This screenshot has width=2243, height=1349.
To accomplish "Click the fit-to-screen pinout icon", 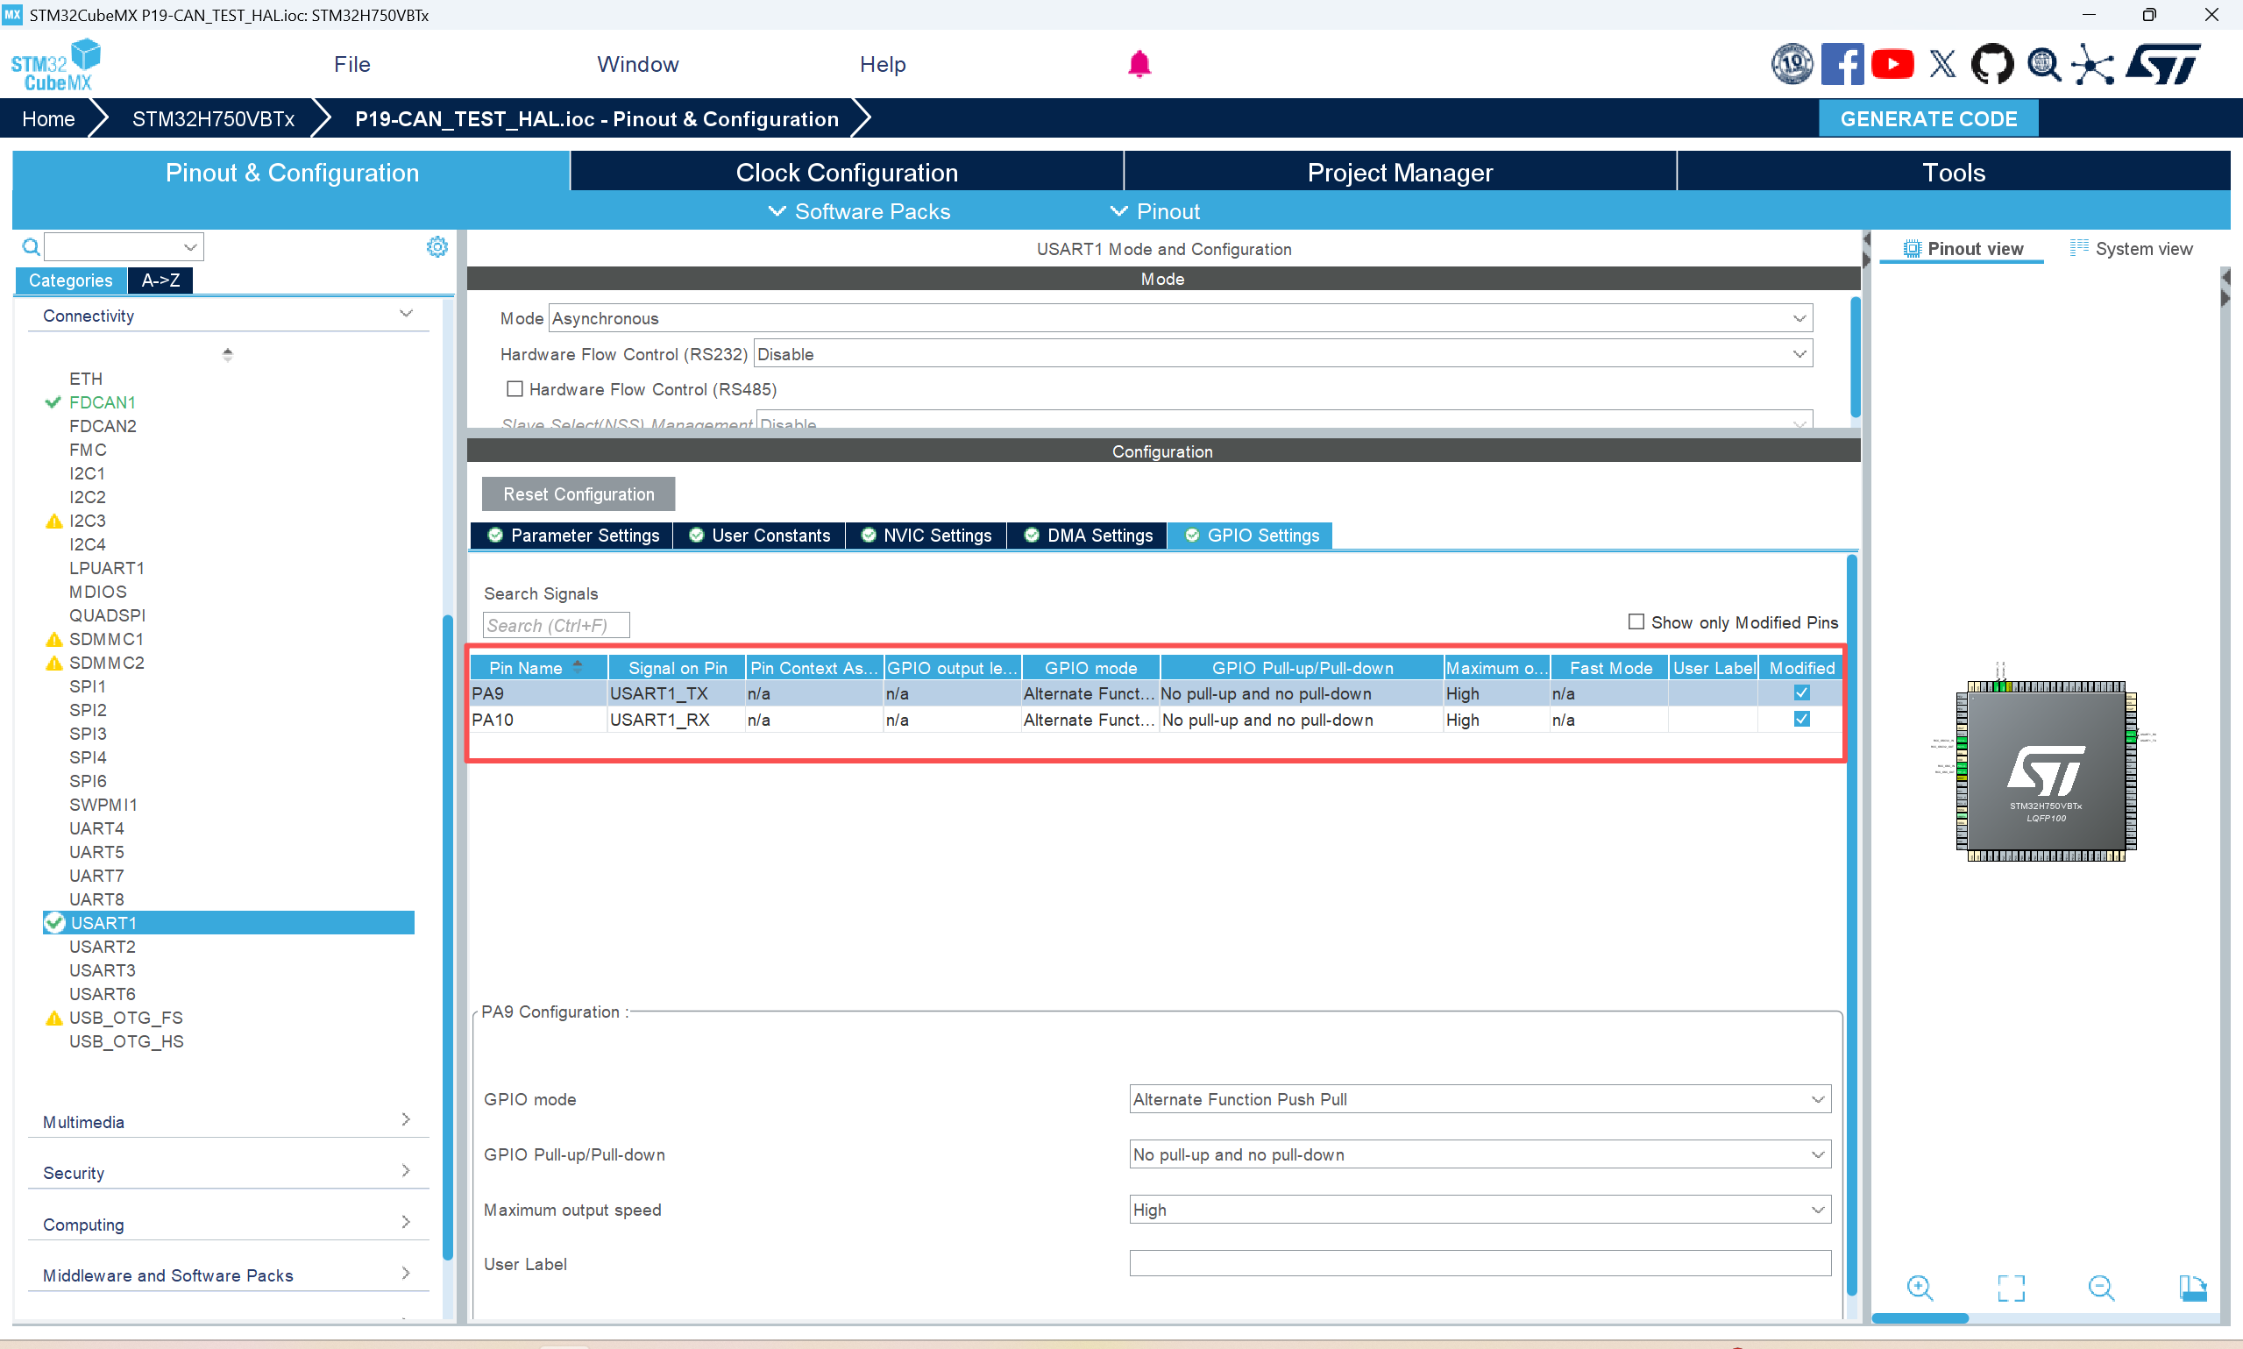I will pyautogui.click(x=2011, y=1289).
